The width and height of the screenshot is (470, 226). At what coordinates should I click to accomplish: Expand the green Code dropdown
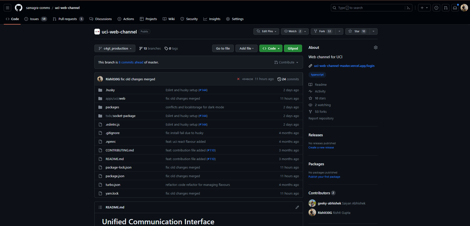tap(271, 48)
